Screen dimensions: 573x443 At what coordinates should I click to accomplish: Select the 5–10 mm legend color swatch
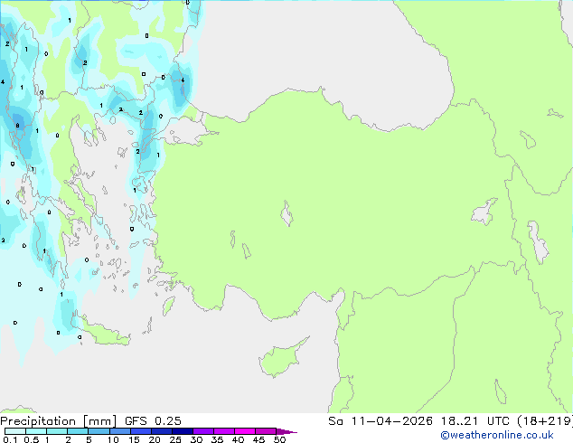click(x=99, y=431)
